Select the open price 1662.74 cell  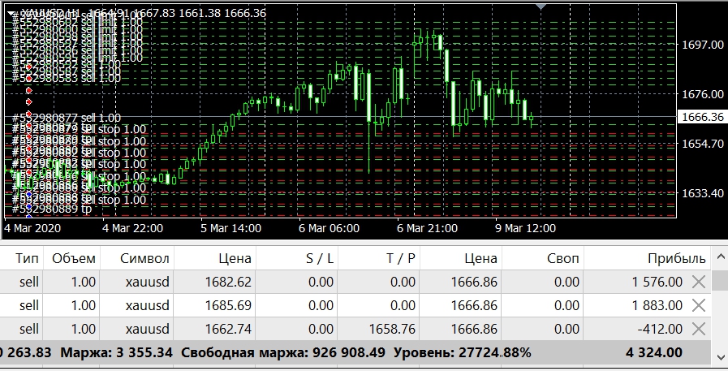click(x=228, y=330)
